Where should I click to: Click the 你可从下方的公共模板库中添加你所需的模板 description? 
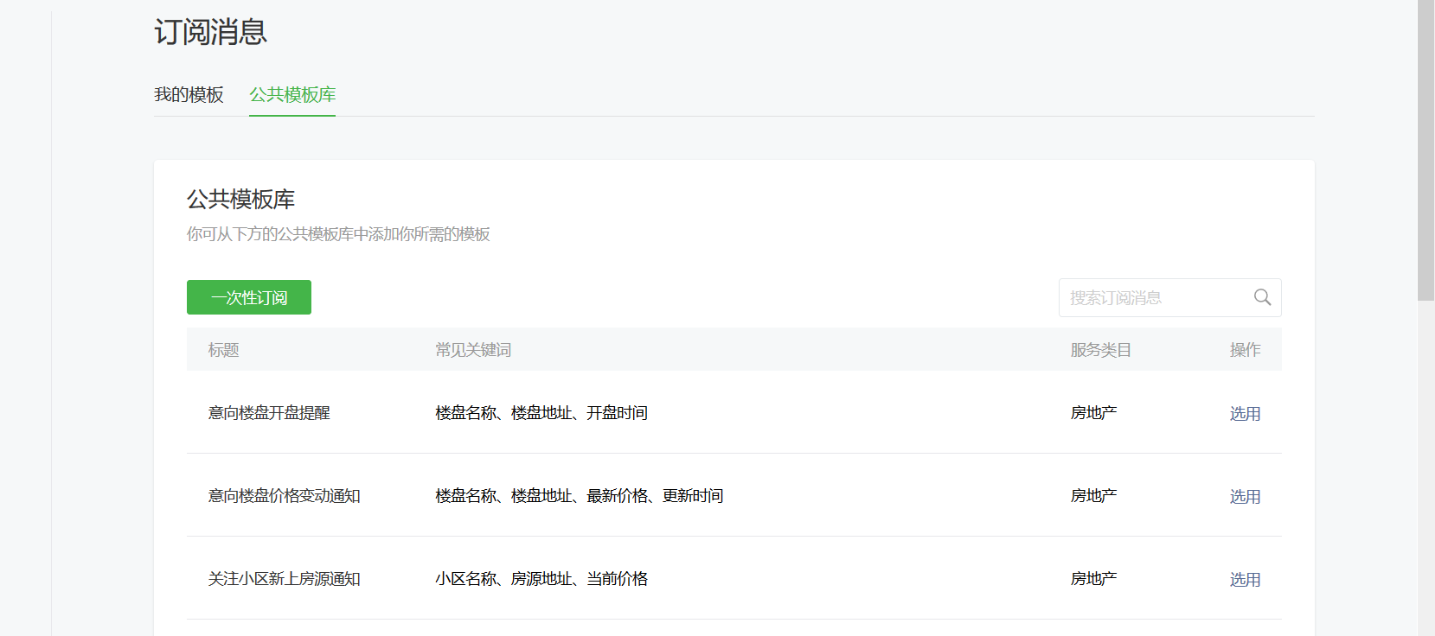tap(338, 234)
